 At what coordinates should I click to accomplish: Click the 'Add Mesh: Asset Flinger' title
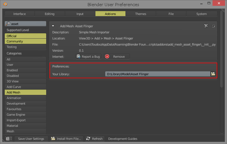coord(77,26)
